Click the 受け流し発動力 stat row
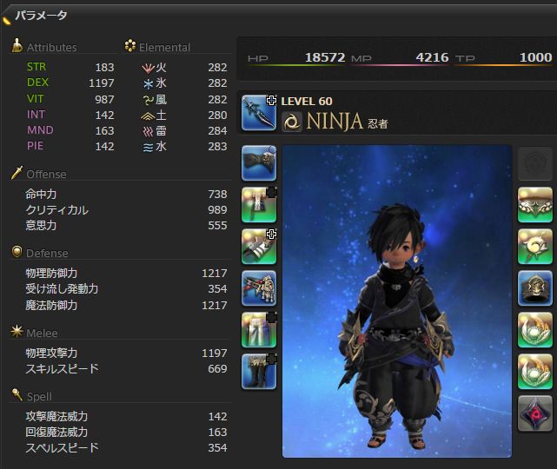Image resolution: width=557 pixels, height=469 pixels. pos(126,288)
